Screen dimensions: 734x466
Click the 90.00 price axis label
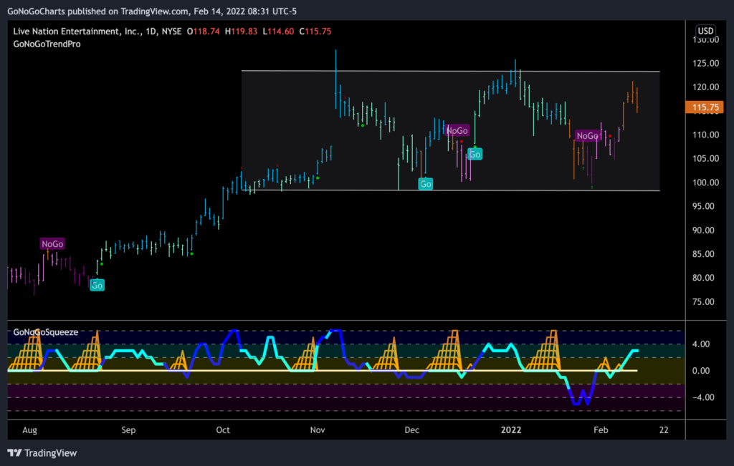(704, 230)
